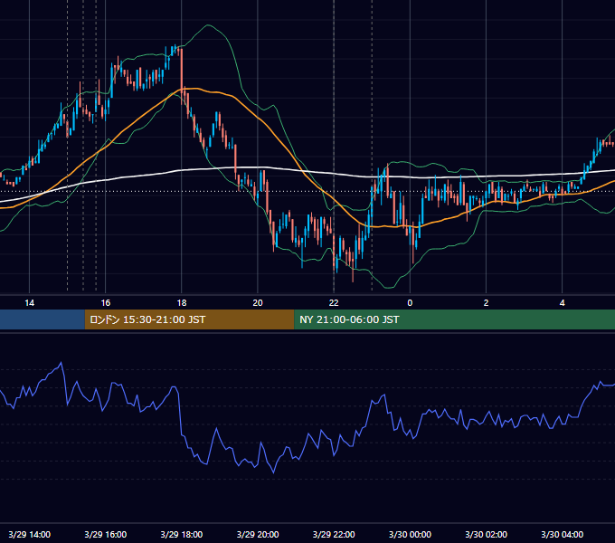The height and width of the screenshot is (543, 615).
Task: Click the '3/29 18:00' date label
Action: point(182,534)
